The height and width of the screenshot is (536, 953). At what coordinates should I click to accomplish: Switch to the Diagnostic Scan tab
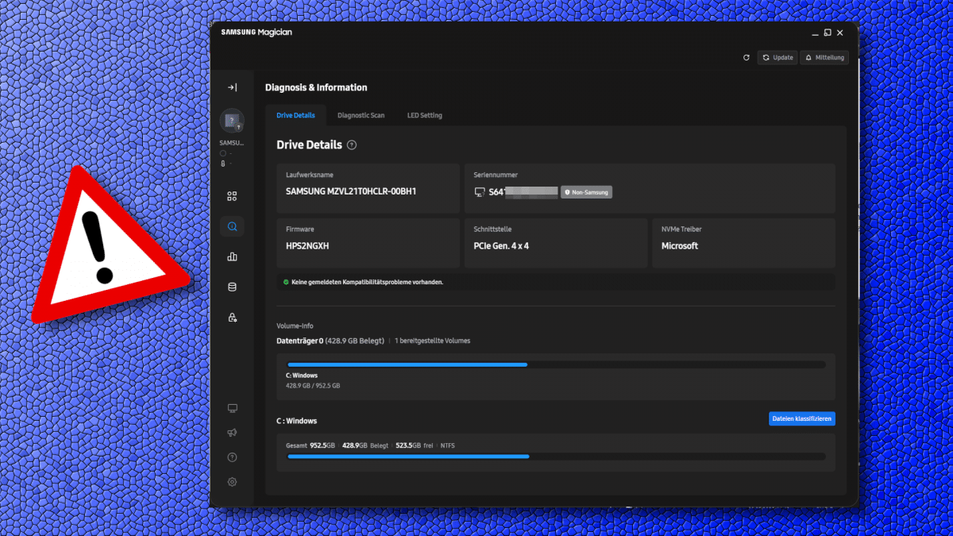[x=361, y=115]
